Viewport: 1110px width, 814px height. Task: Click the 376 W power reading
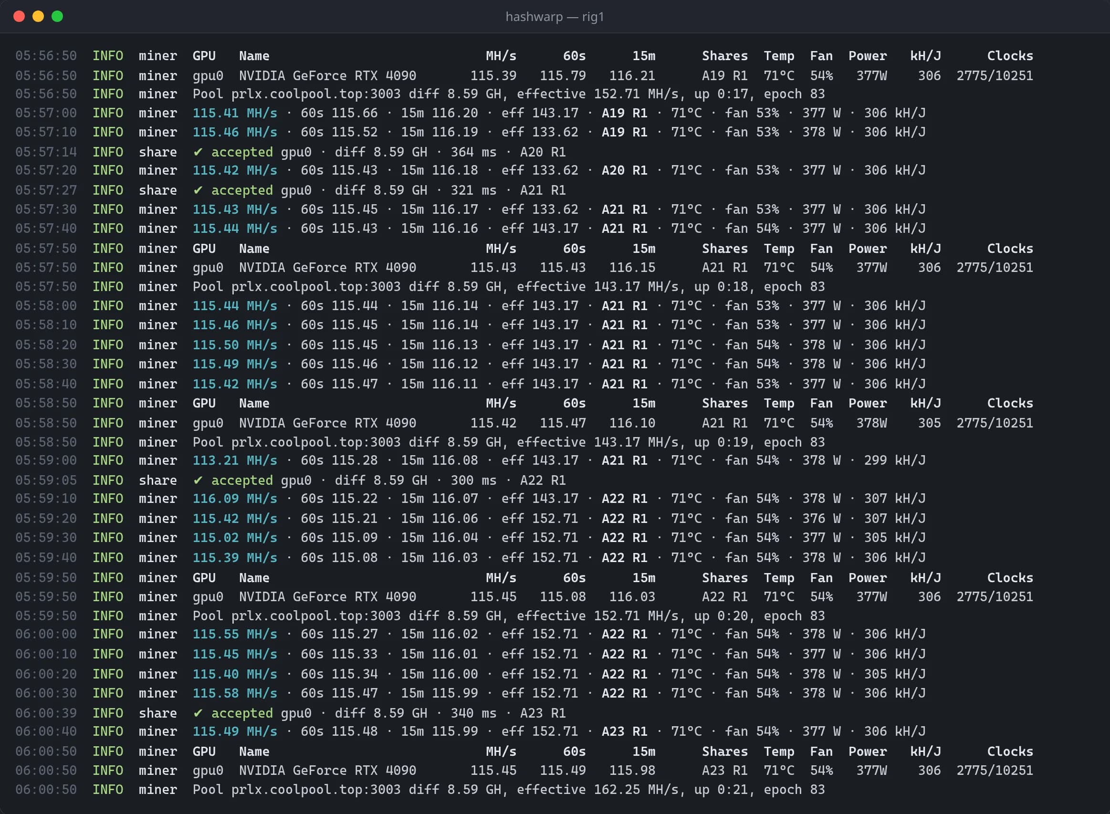coord(821,518)
